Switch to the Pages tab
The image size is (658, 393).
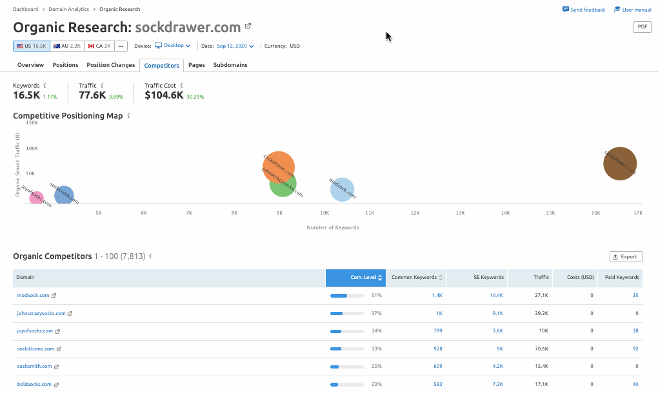point(196,65)
